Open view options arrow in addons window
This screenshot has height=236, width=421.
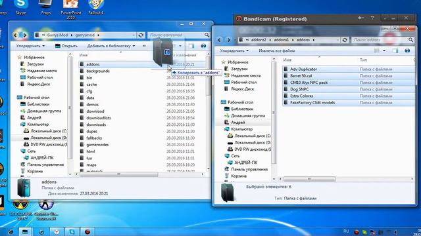384,51
